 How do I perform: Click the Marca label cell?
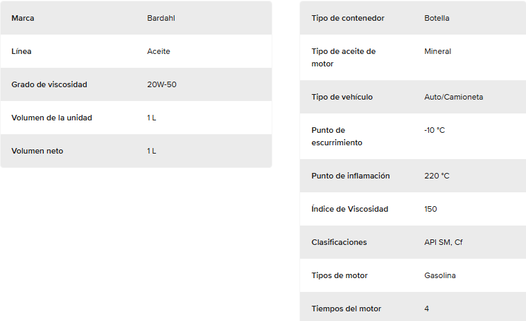[23, 18]
